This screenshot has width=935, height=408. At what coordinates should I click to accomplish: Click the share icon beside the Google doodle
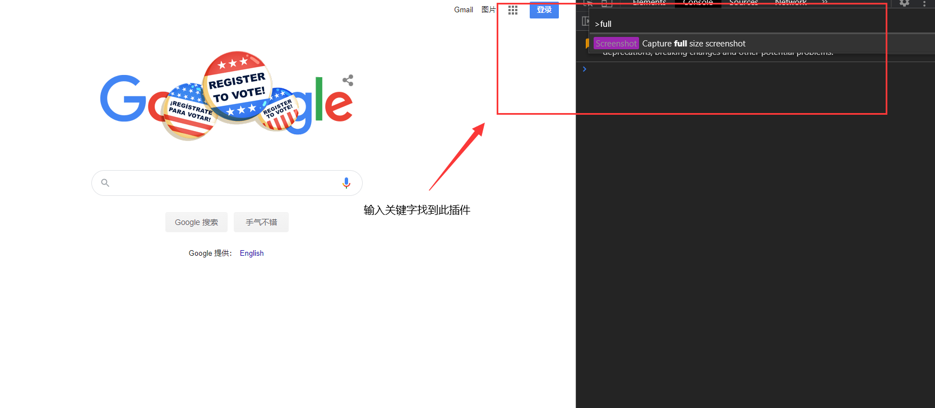tap(348, 80)
